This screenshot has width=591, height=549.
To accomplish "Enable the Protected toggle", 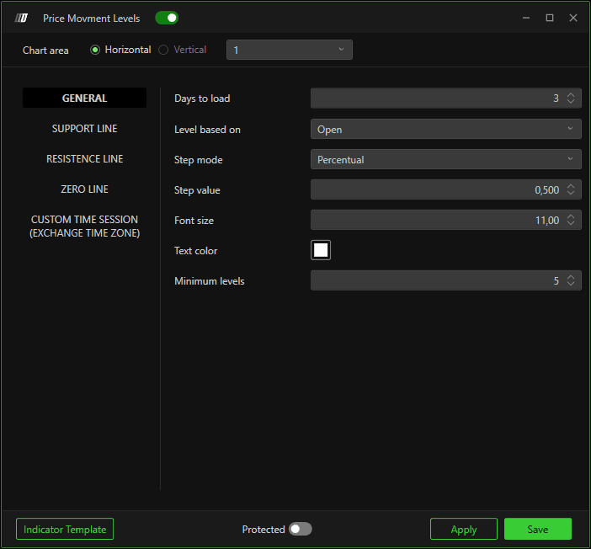I will [300, 529].
